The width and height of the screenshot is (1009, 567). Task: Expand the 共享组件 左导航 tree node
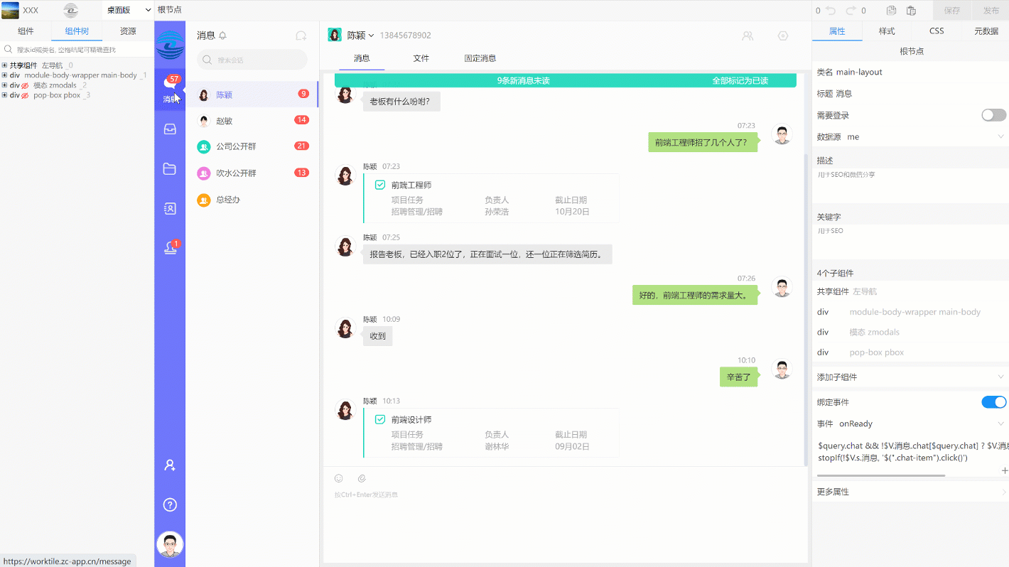point(4,65)
